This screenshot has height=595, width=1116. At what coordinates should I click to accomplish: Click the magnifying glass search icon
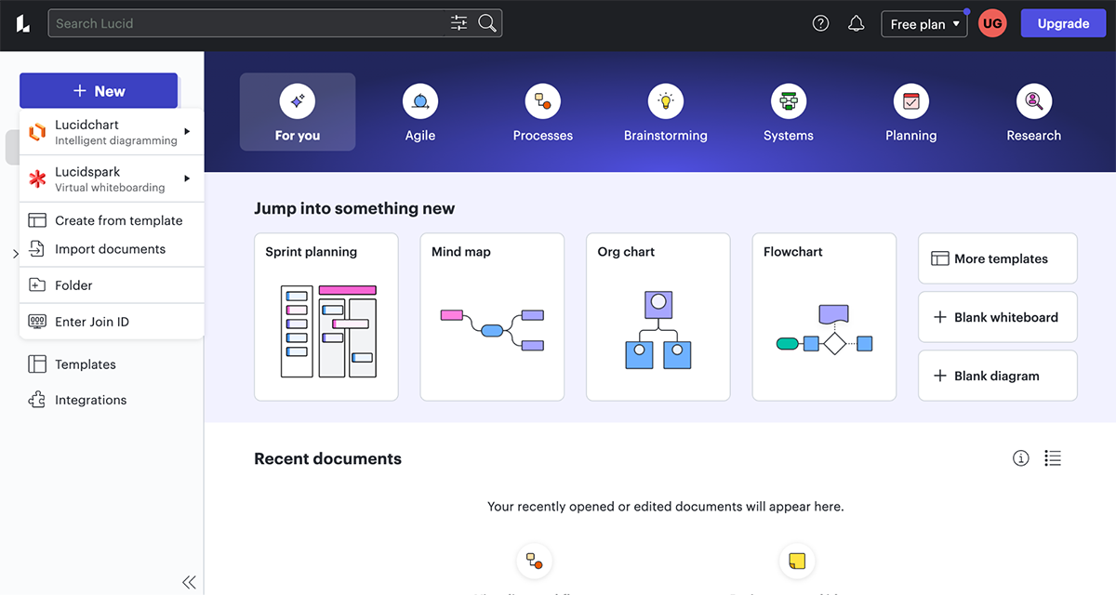tap(487, 23)
